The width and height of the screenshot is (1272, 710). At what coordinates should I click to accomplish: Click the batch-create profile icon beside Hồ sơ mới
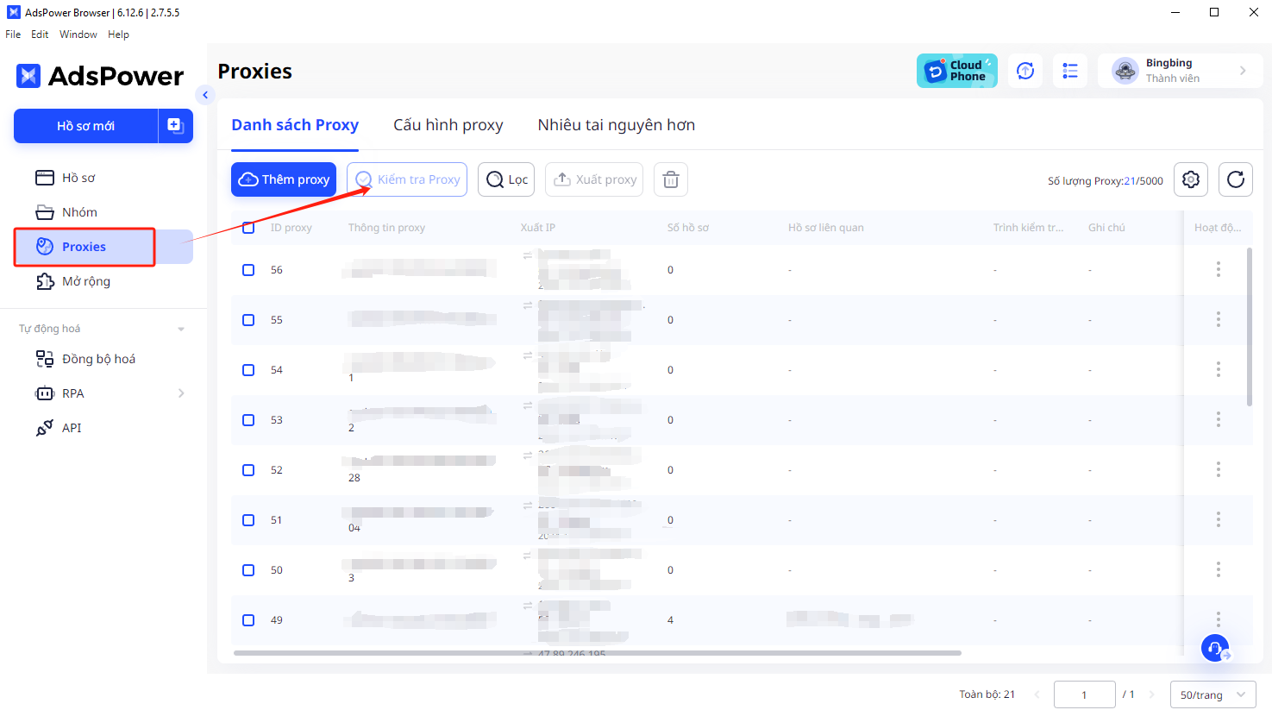click(175, 126)
